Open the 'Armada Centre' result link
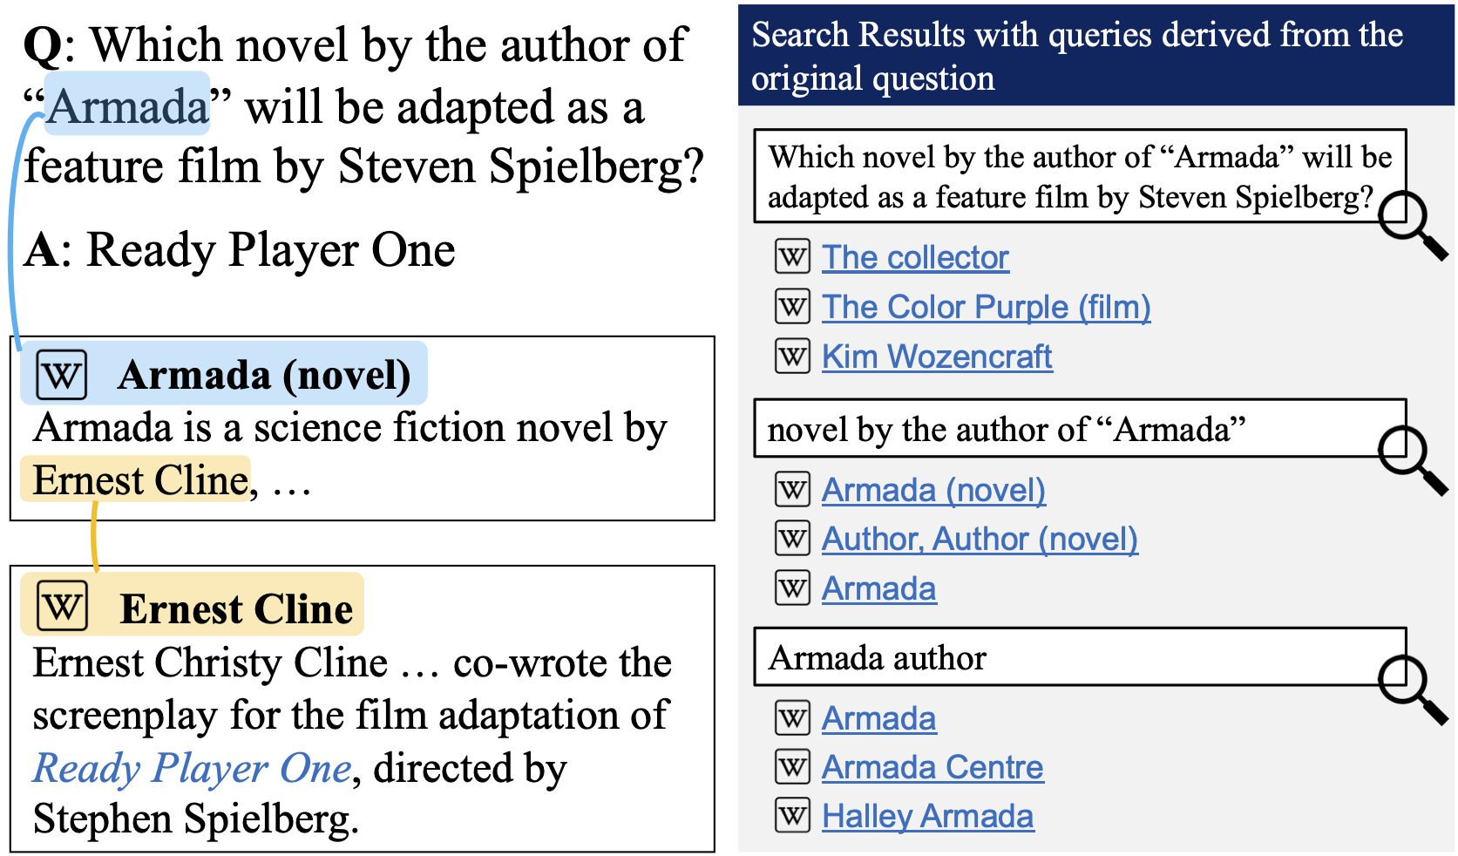This screenshot has width=1458, height=856. tap(932, 768)
